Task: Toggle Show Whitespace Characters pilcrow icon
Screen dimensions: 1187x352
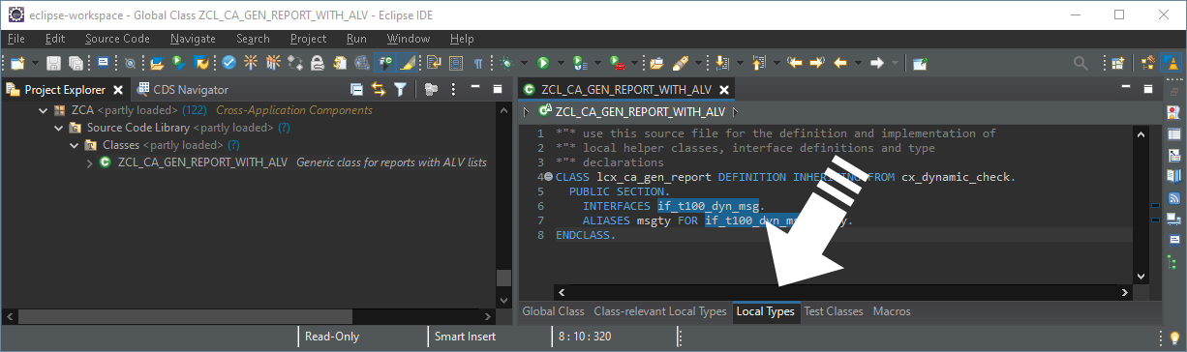Action: point(478,63)
